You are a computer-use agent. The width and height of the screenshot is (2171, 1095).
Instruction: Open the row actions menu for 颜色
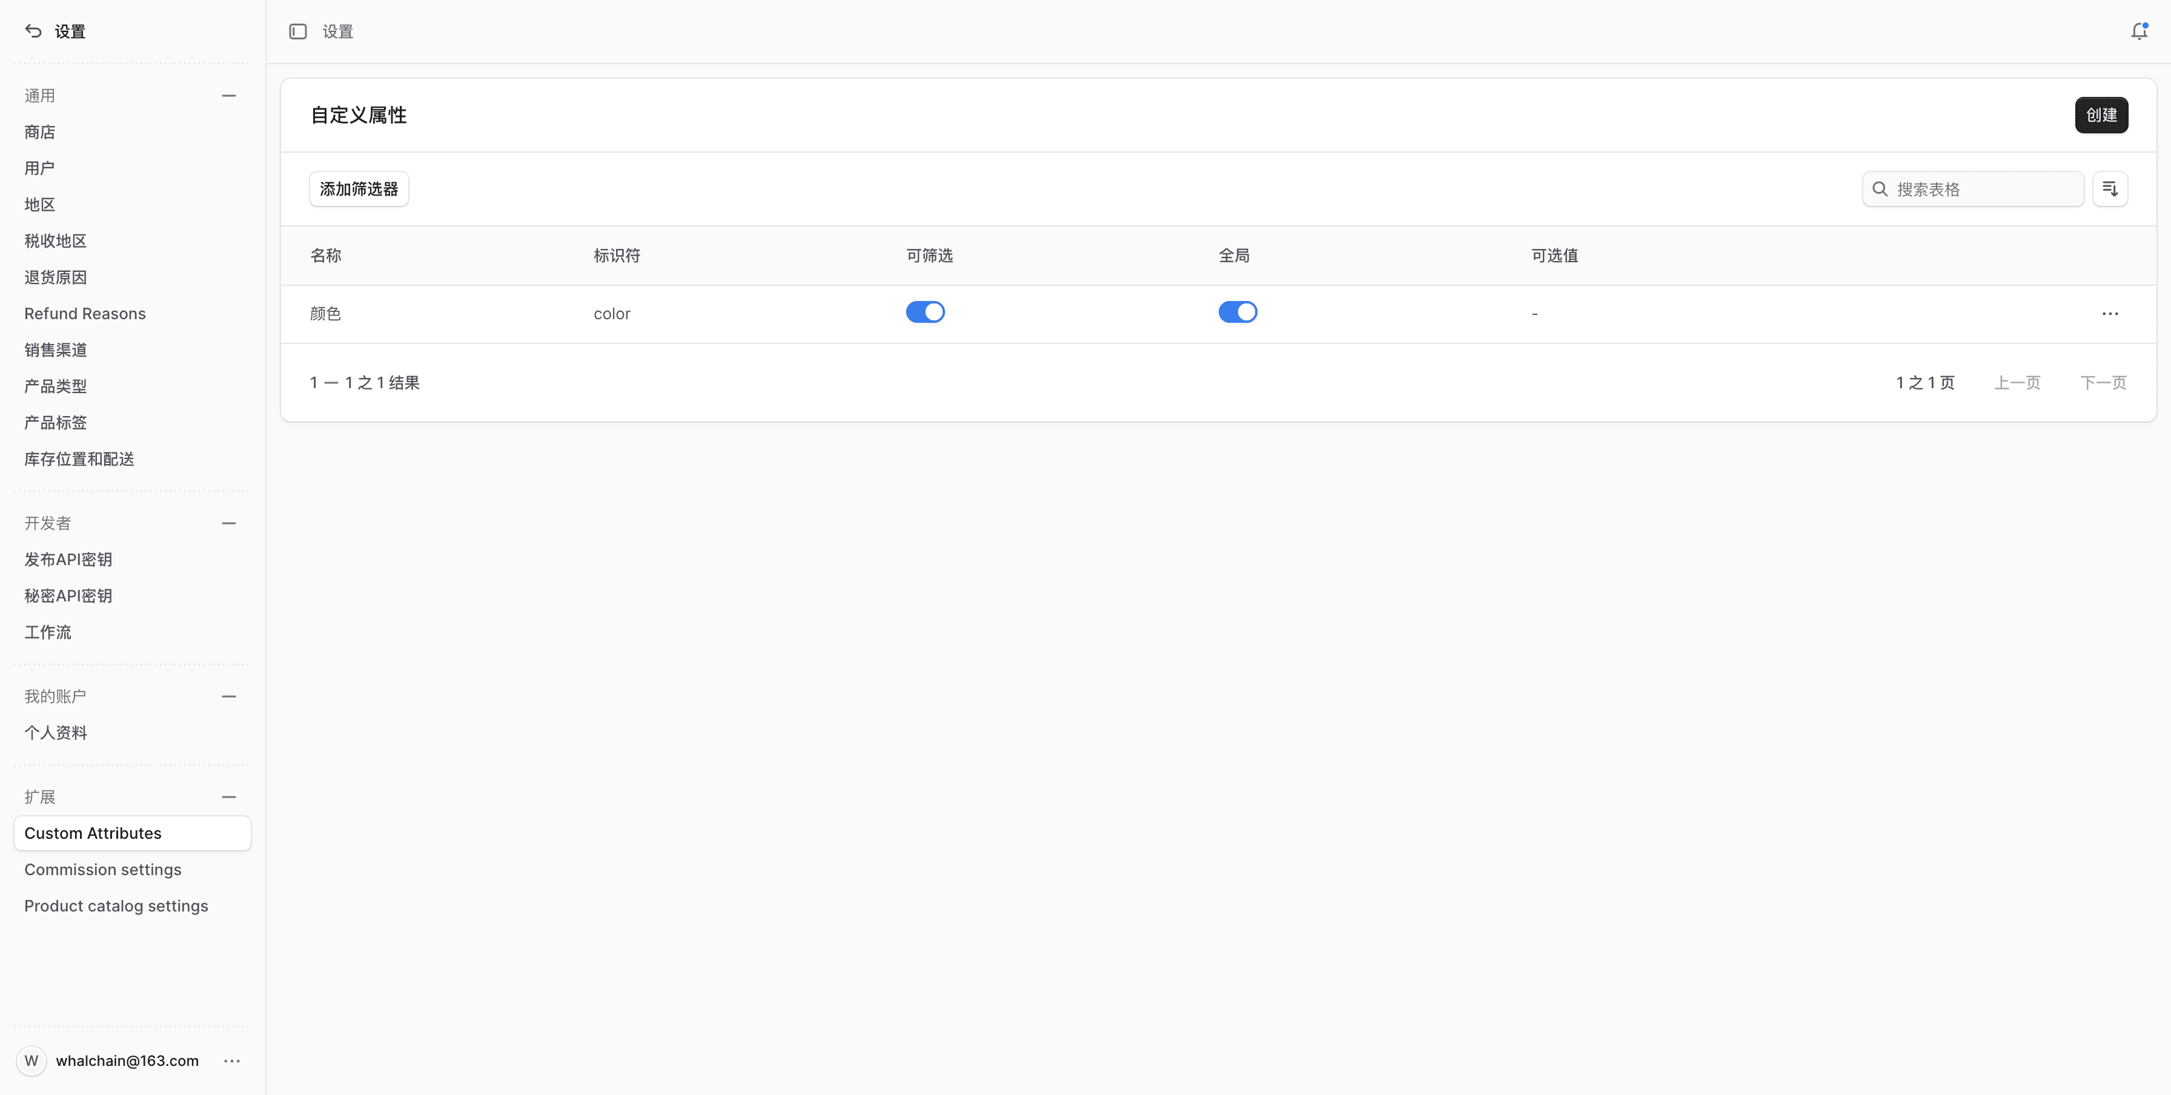tap(2109, 313)
